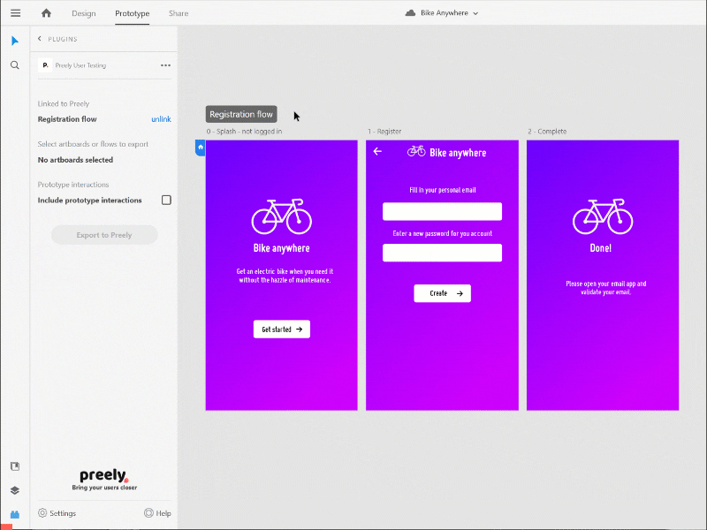Click the password input field
Screen dimensions: 707x530
pos(443,253)
